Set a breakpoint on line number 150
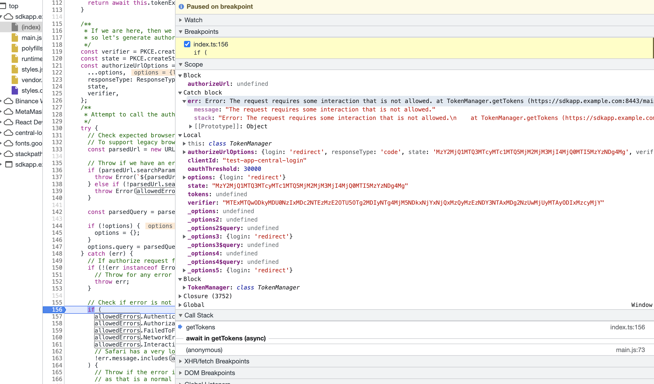654x384 pixels. (57, 268)
